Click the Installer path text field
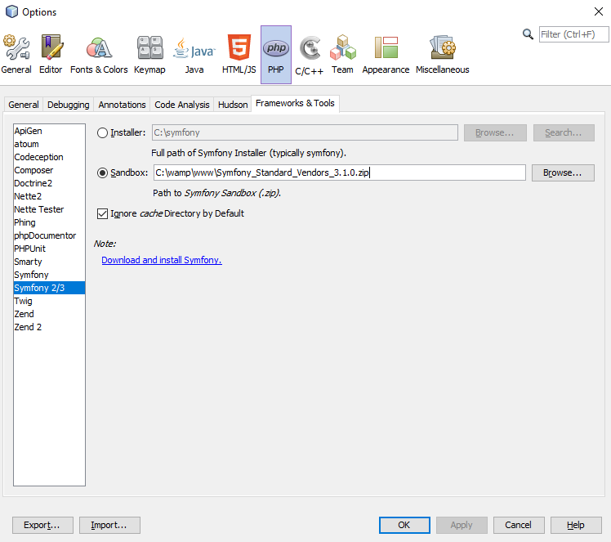The image size is (611, 542). (x=305, y=133)
